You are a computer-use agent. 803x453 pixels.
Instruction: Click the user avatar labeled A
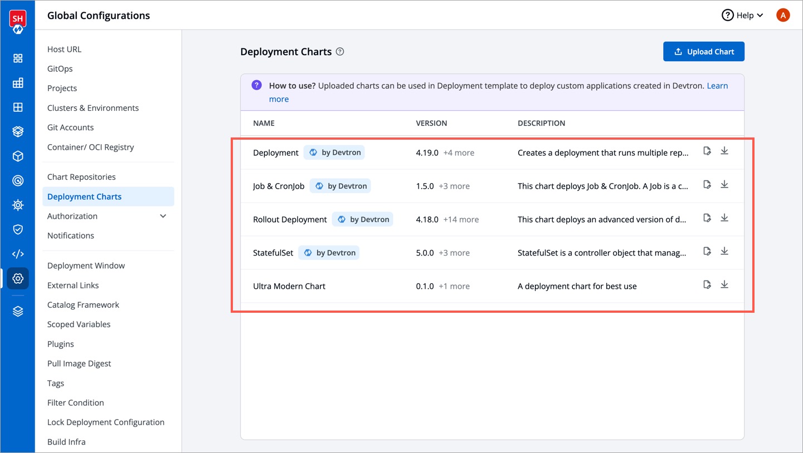pyautogui.click(x=783, y=16)
